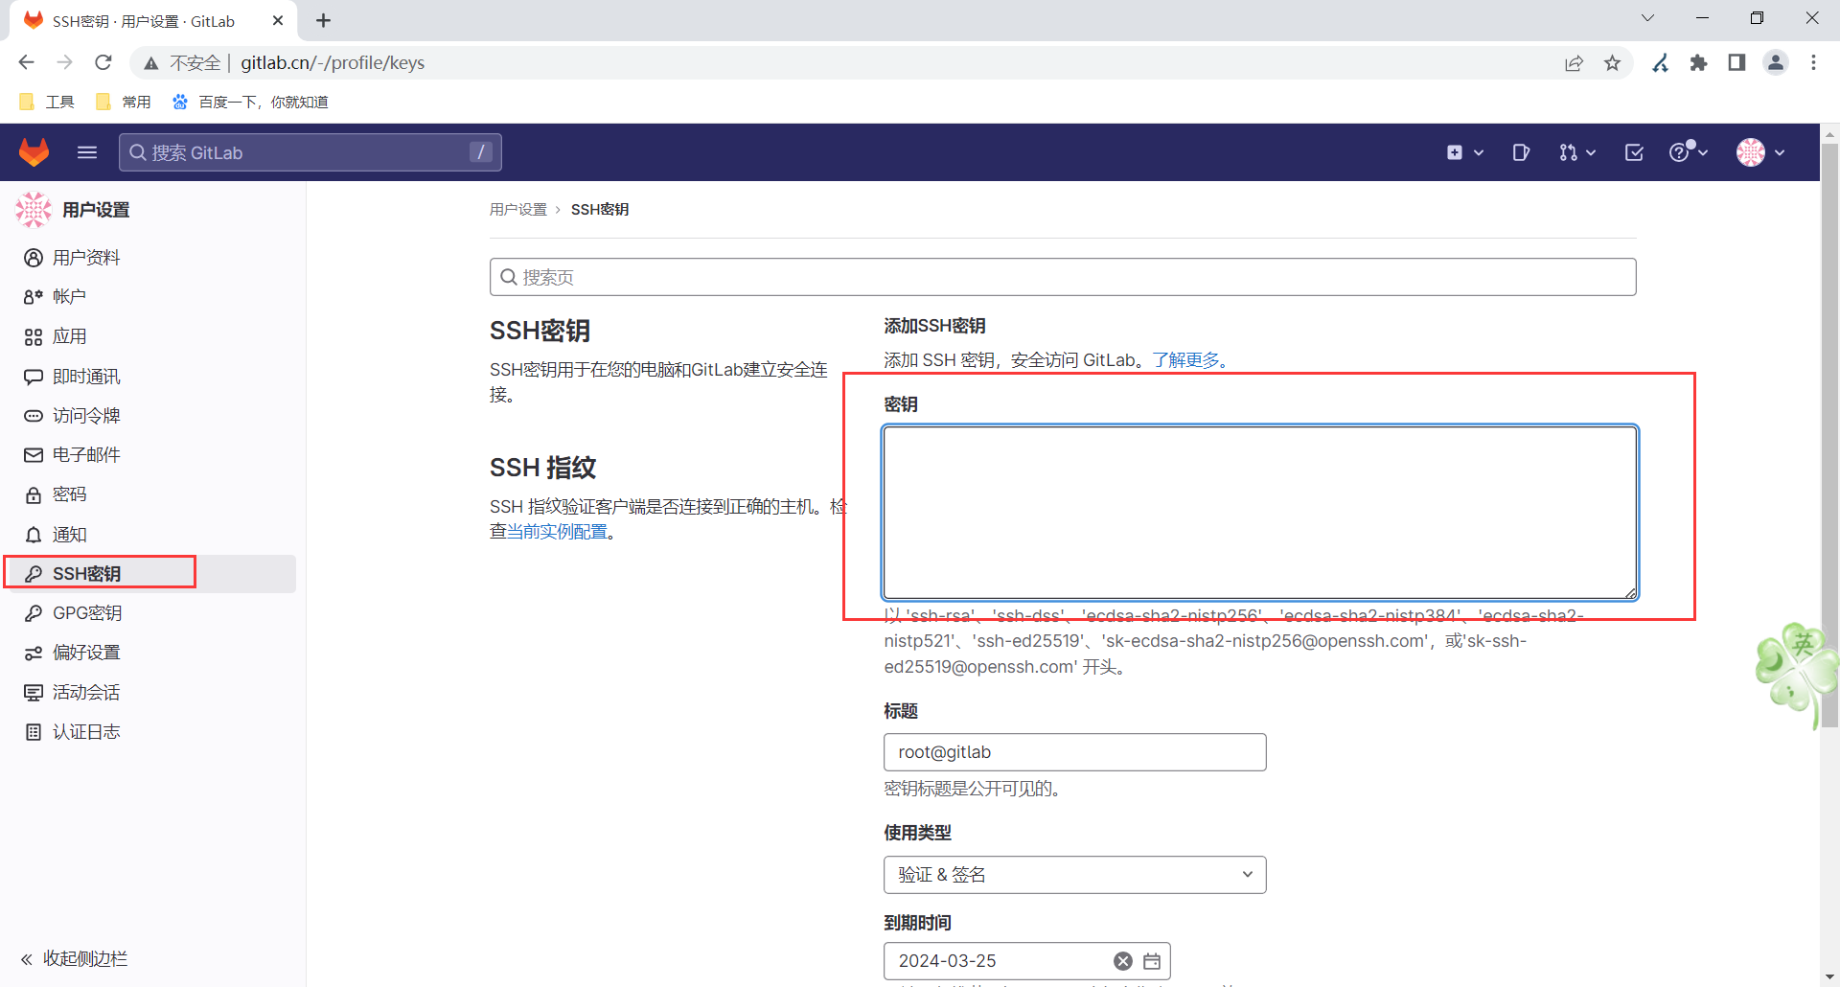Open the 常用 bookmarks folder

pyautogui.click(x=124, y=102)
